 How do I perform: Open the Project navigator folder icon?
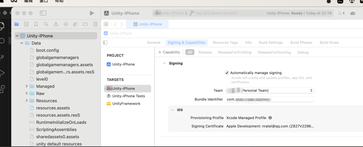coord(17,24)
